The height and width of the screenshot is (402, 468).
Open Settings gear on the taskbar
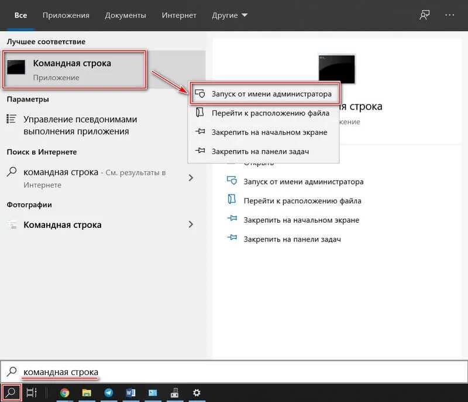coord(197,393)
